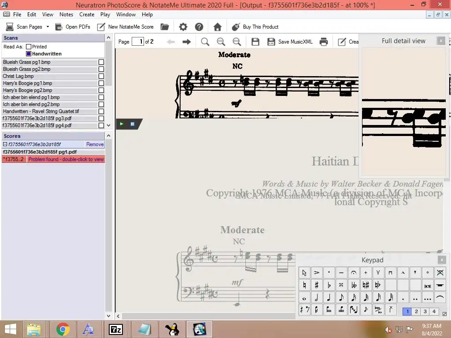The height and width of the screenshot is (338, 451).
Task: Print the score with printer icon
Action: (324, 42)
